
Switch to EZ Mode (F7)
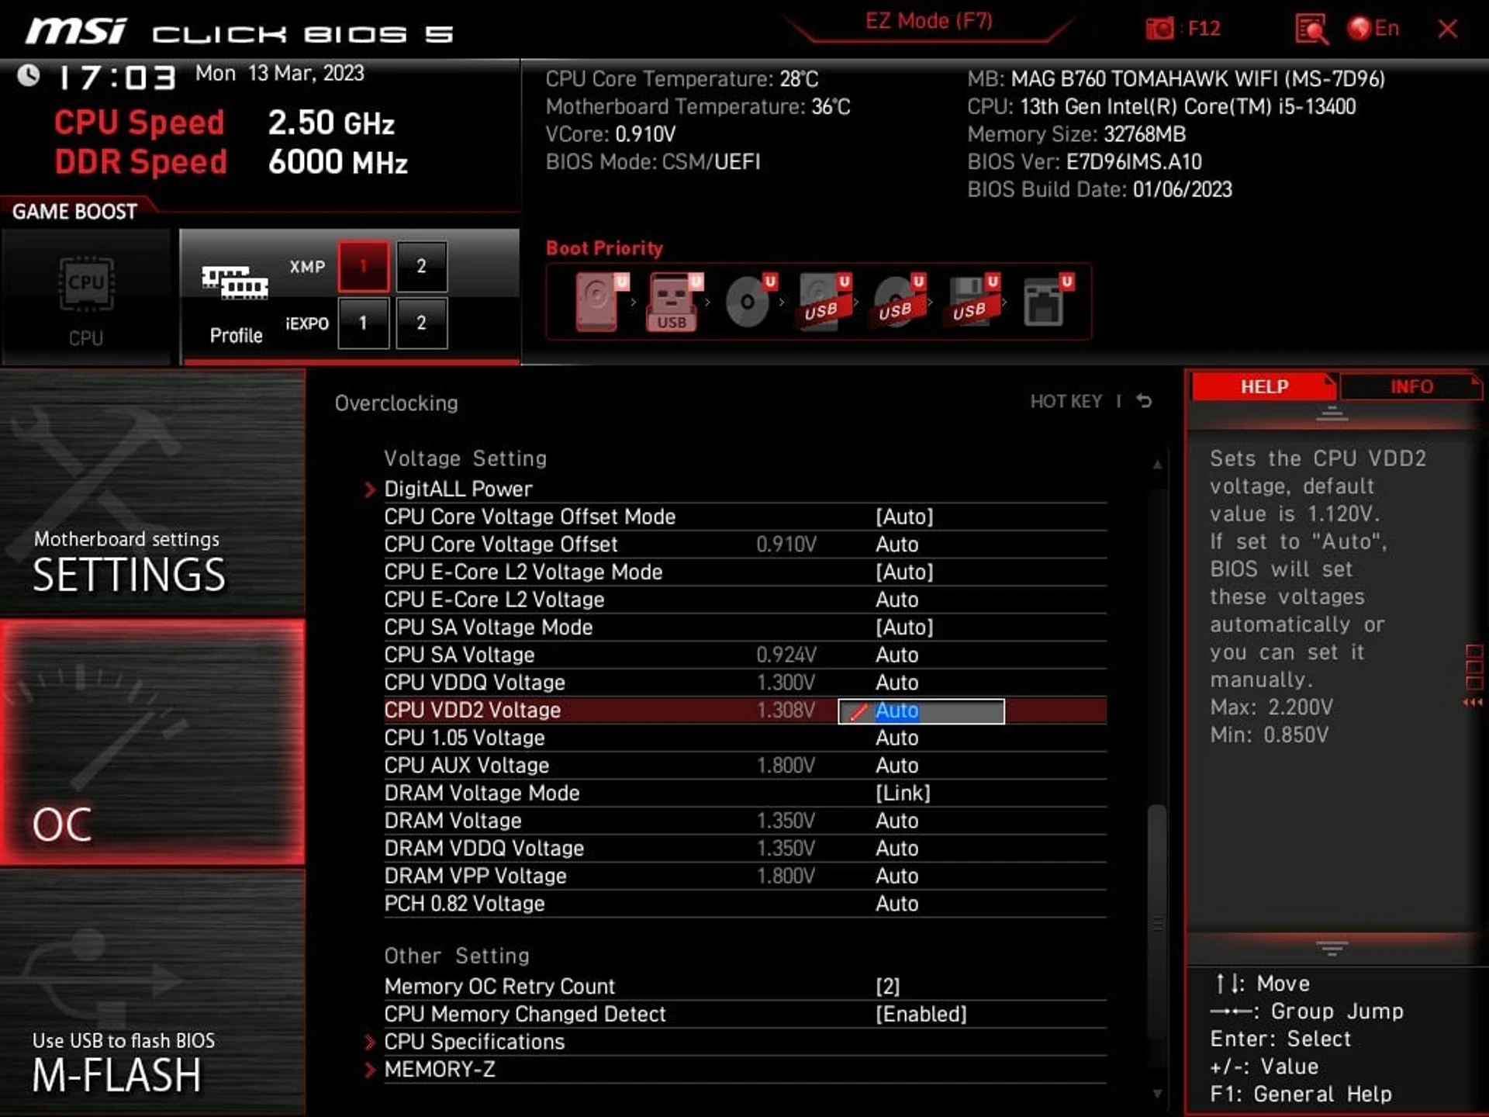tap(929, 21)
